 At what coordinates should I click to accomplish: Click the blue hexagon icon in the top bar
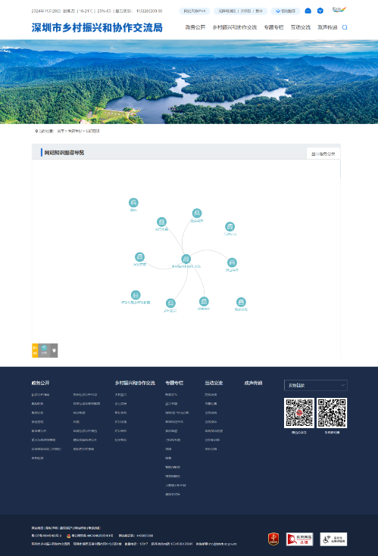pyautogui.click(x=320, y=11)
